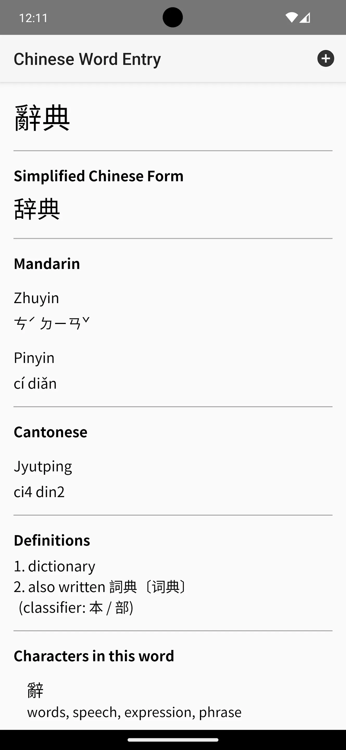
Task: Tap the cellular signal icon
Action: pyautogui.click(x=305, y=17)
